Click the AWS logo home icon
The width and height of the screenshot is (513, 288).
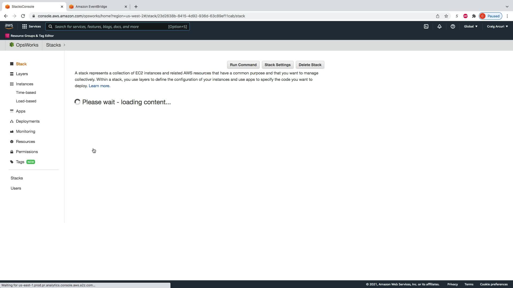click(9, 26)
